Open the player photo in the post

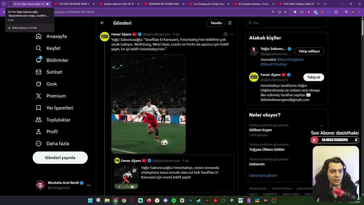tap(148, 104)
